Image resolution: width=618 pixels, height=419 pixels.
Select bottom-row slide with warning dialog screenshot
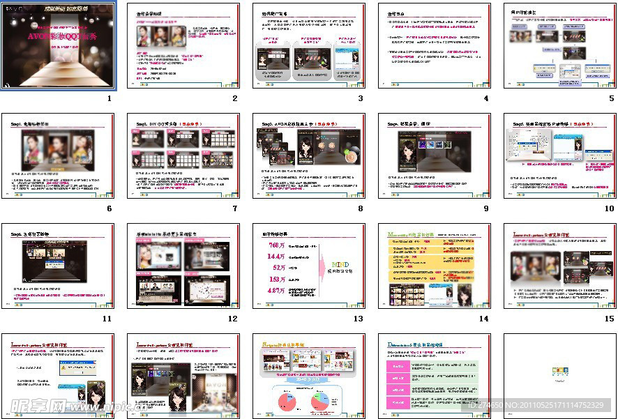58,376
